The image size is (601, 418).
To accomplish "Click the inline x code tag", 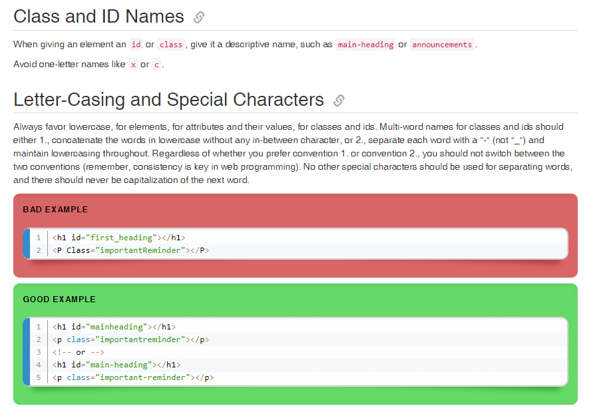I will click(133, 65).
